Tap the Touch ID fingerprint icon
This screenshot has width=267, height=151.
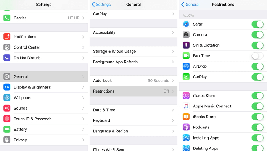point(7,119)
